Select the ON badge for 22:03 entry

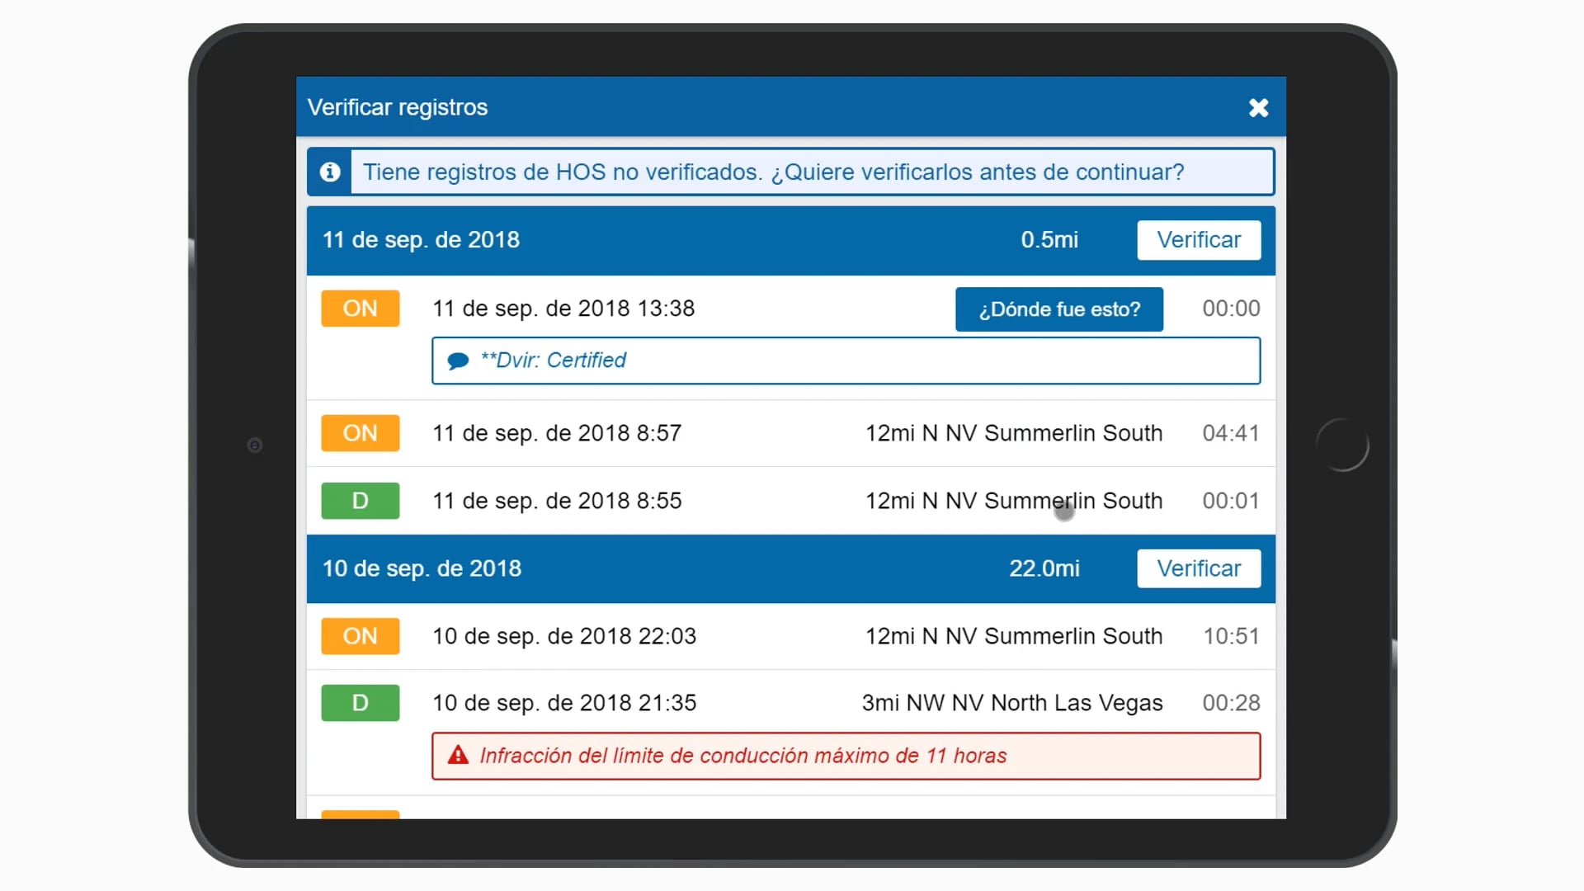(360, 636)
